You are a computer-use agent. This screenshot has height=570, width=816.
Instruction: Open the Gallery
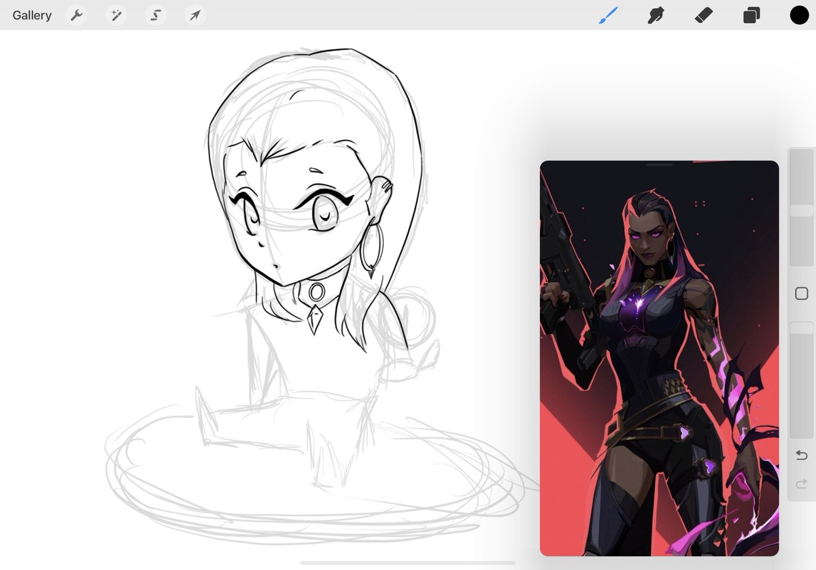click(32, 15)
